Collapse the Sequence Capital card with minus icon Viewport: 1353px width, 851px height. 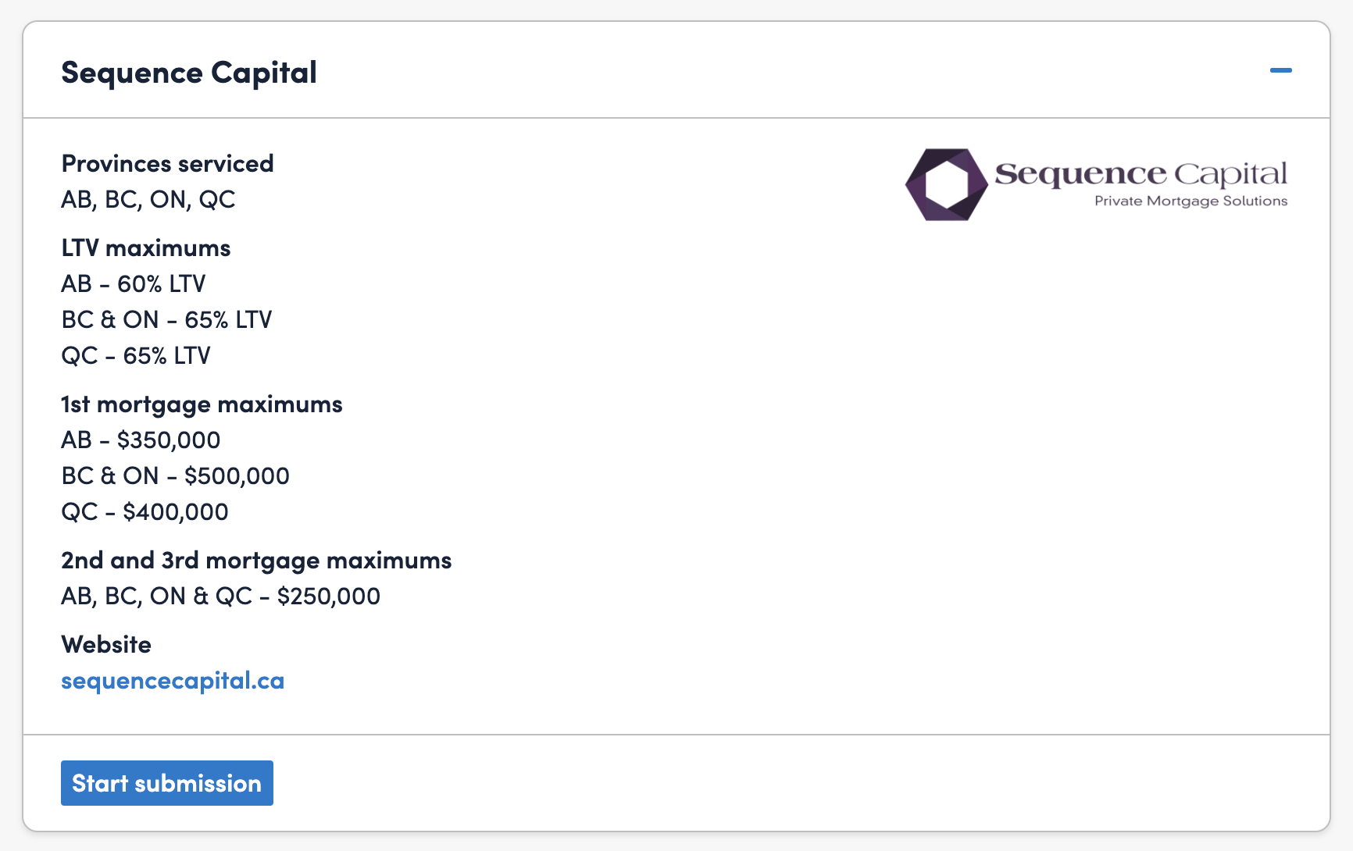tap(1280, 70)
